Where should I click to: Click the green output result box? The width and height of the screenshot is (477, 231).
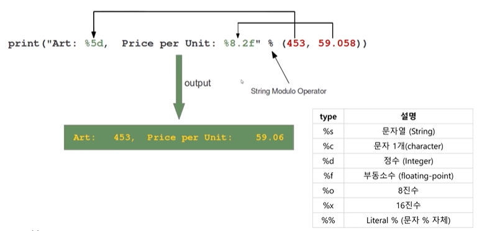179,137
